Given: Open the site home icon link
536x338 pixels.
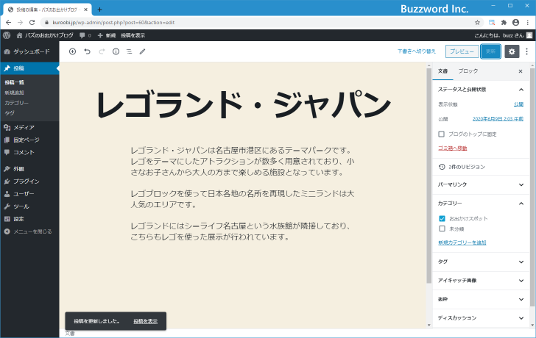Looking at the screenshot, I should [x=19, y=35].
